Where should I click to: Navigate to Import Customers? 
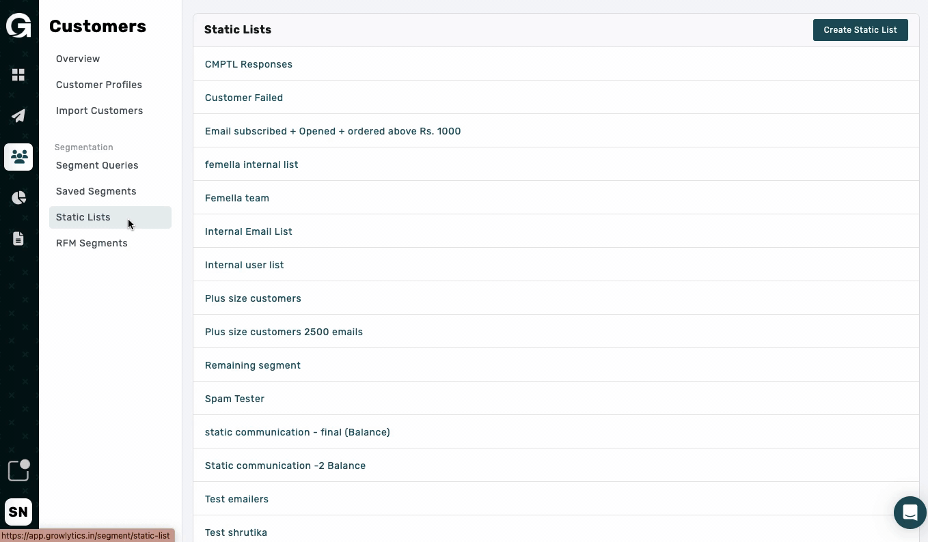pyautogui.click(x=99, y=111)
